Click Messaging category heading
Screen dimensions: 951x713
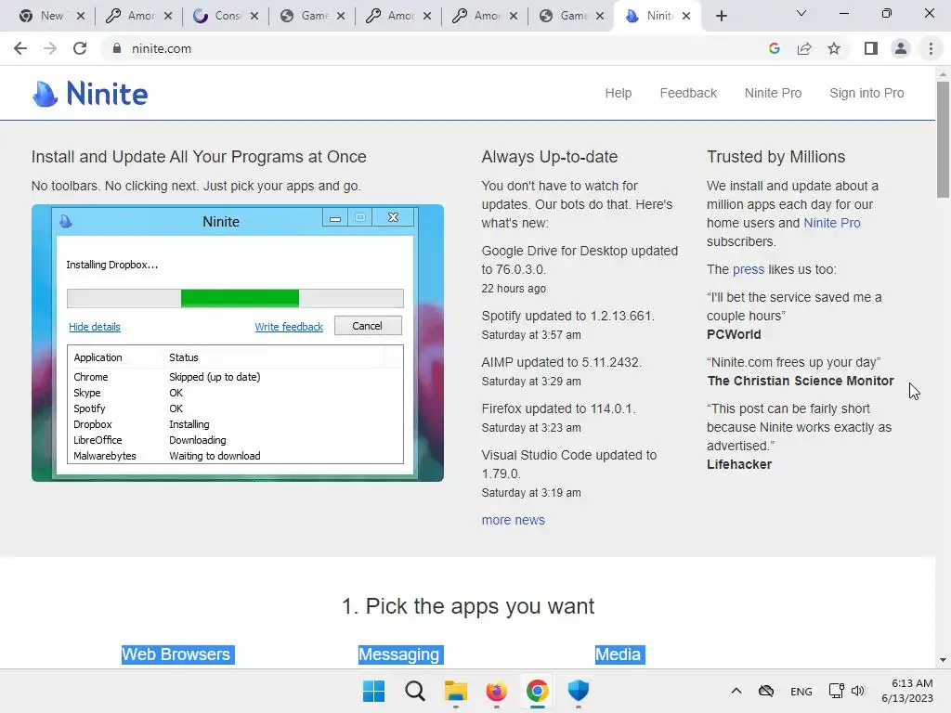400,655
